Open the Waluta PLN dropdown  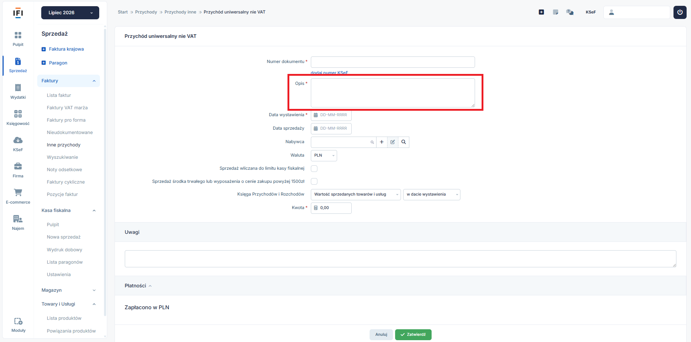click(324, 156)
